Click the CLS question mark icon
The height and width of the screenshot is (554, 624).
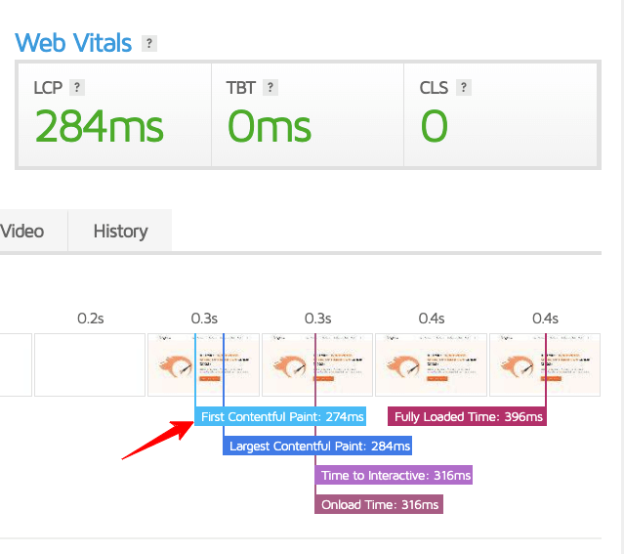(464, 87)
